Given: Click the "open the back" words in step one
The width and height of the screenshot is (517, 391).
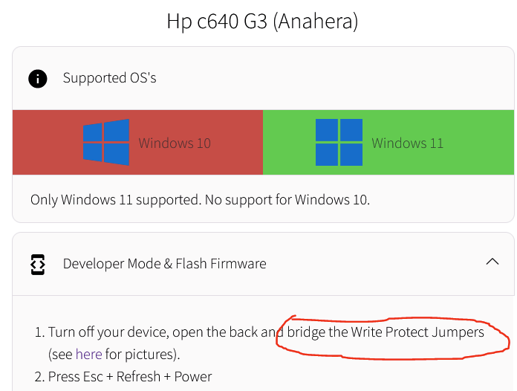Looking at the screenshot, I should (x=215, y=332).
